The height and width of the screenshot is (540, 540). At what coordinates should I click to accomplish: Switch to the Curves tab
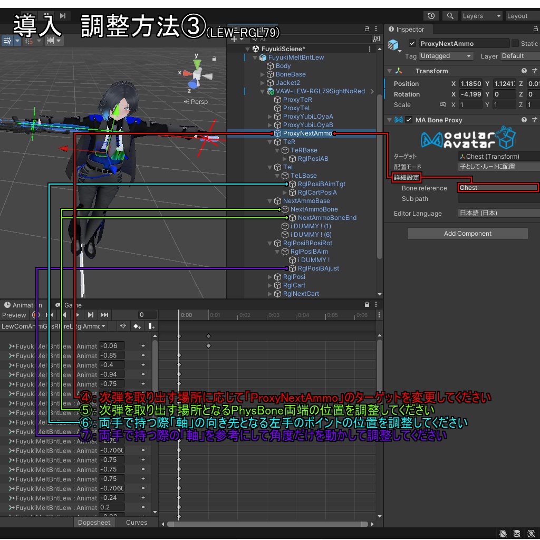136,522
